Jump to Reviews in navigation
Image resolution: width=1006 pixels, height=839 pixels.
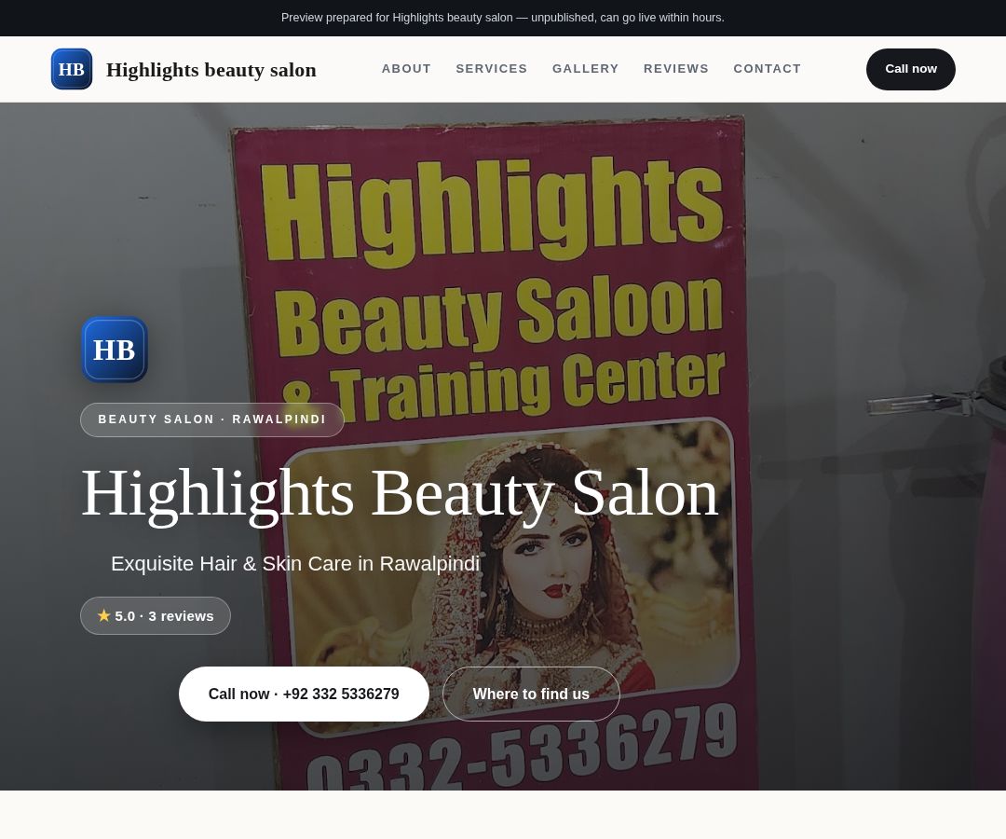point(675,69)
